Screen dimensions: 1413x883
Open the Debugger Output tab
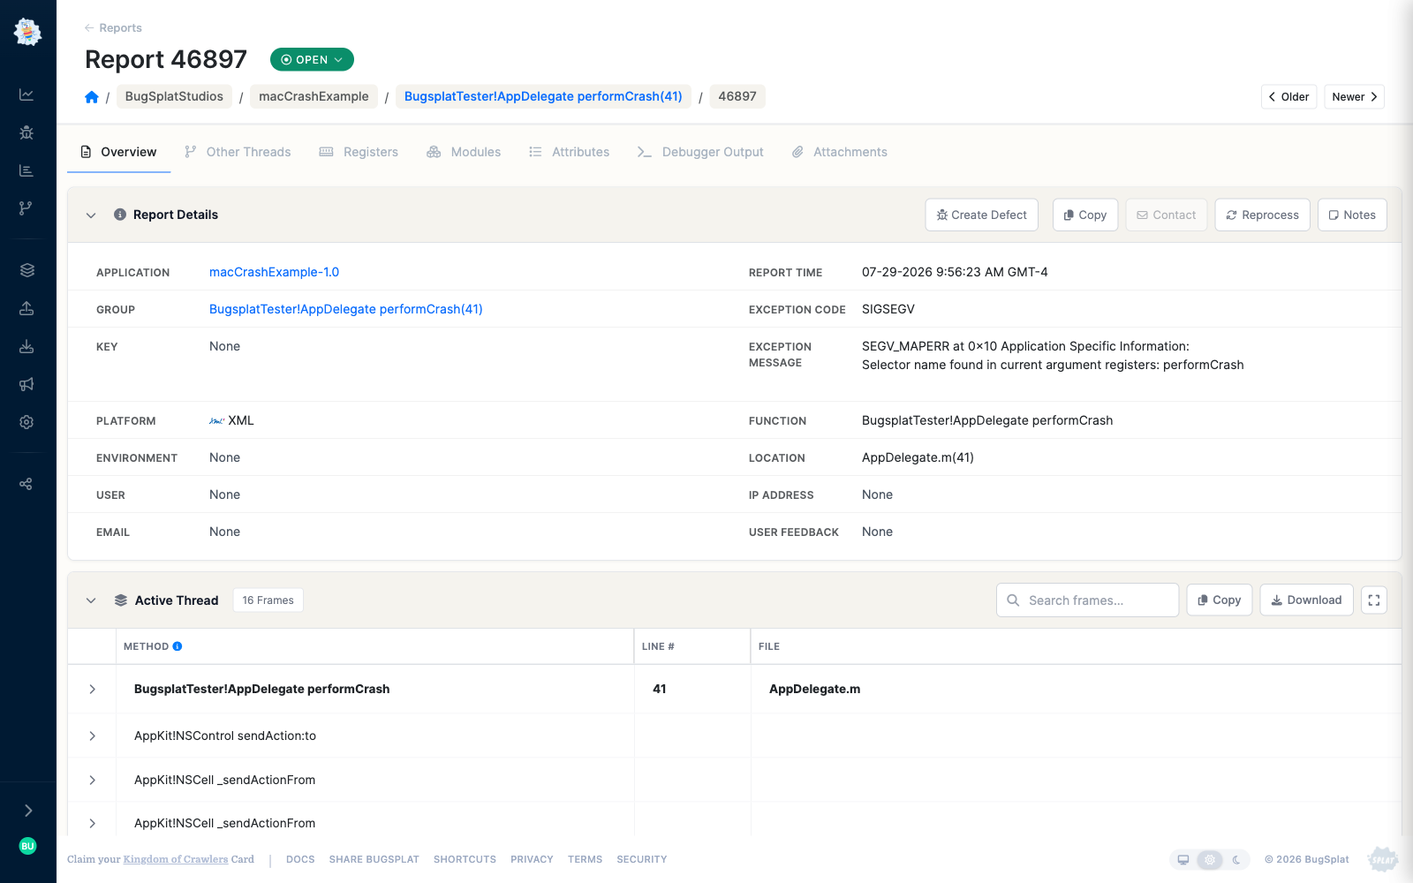[700, 152]
